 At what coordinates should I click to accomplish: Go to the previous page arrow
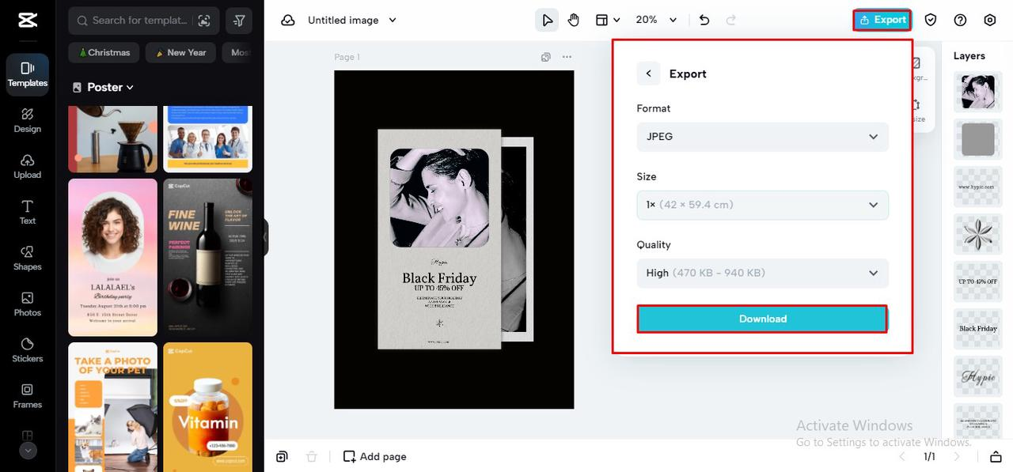point(902,457)
